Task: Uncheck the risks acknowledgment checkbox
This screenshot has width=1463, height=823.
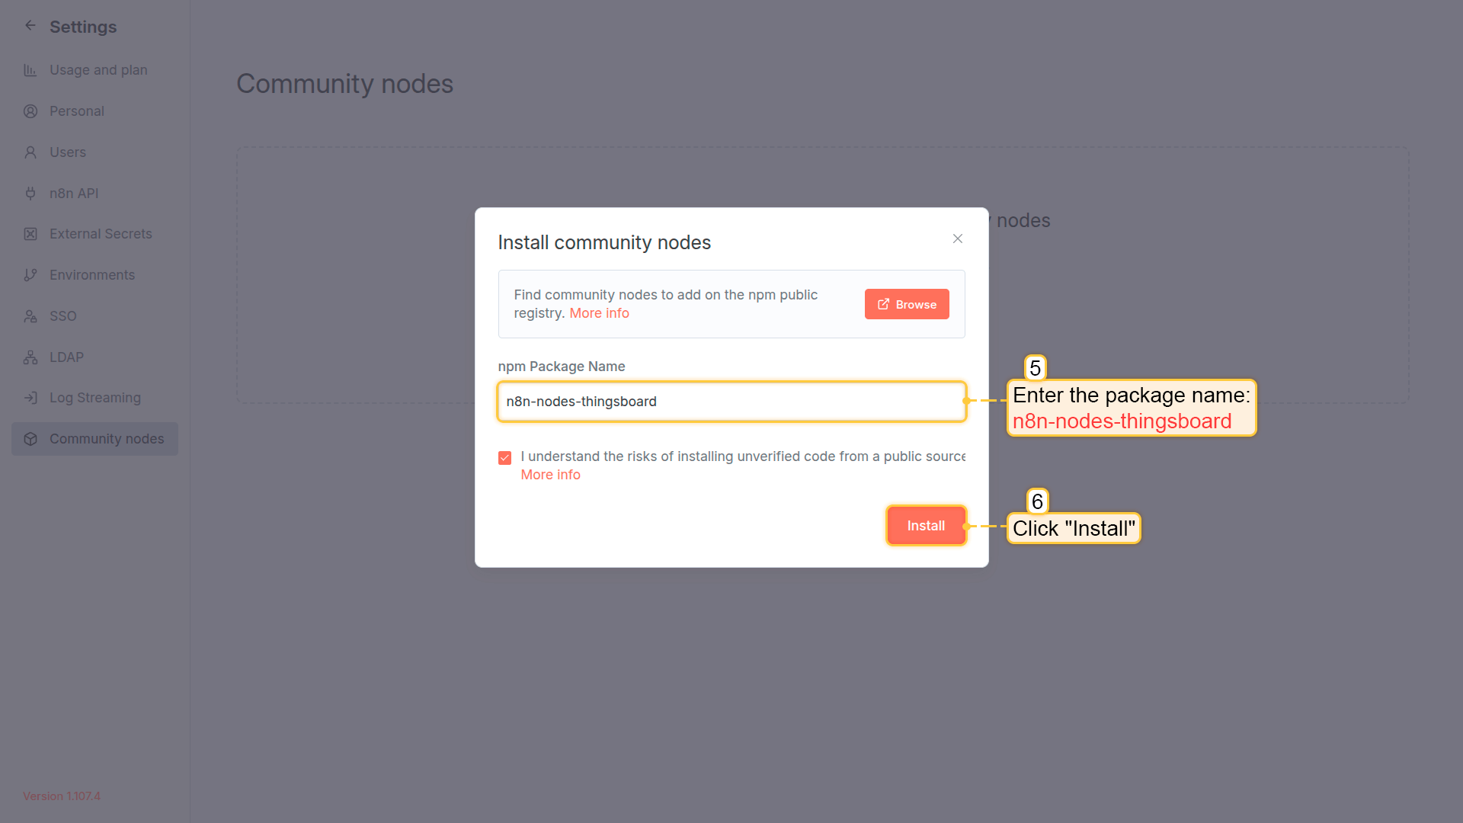Action: click(x=504, y=458)
